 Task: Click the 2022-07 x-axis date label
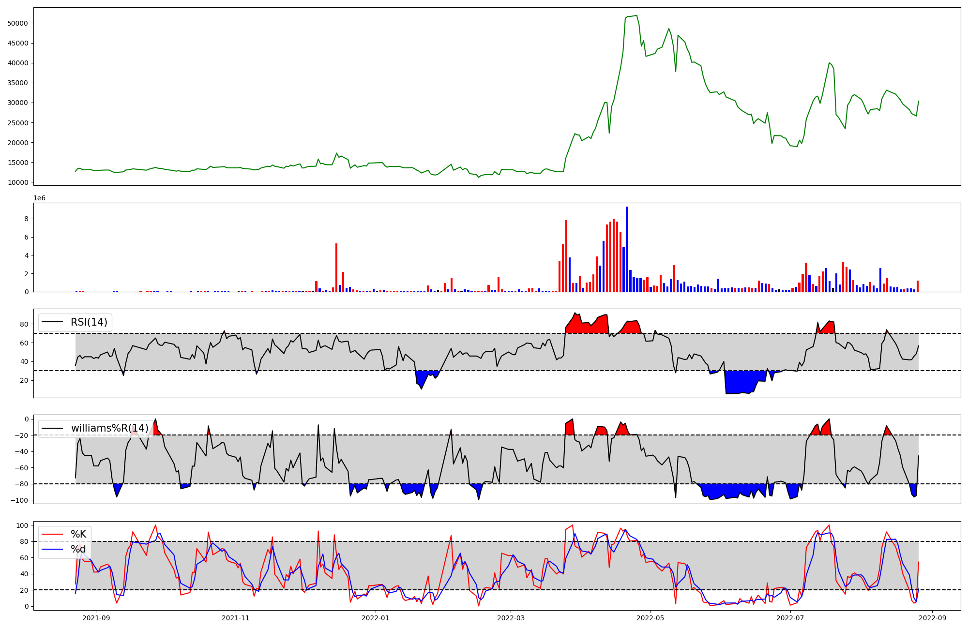click(790, 618)
